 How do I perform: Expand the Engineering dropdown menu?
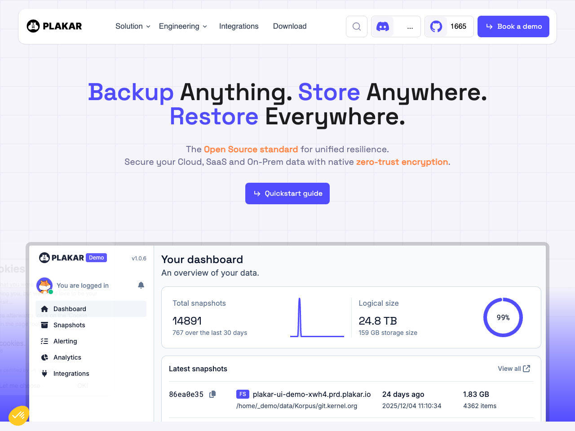(x=183, y=26)
